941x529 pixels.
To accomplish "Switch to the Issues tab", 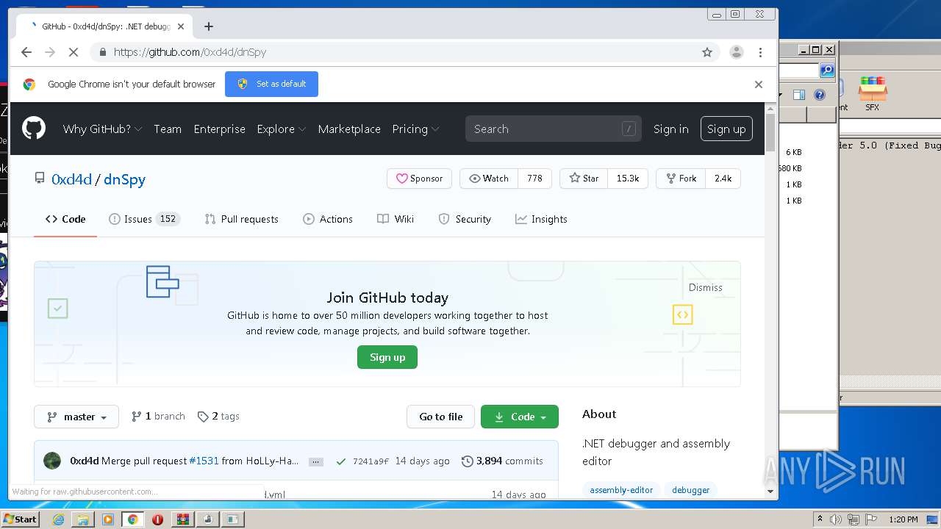I will point(145,219).
